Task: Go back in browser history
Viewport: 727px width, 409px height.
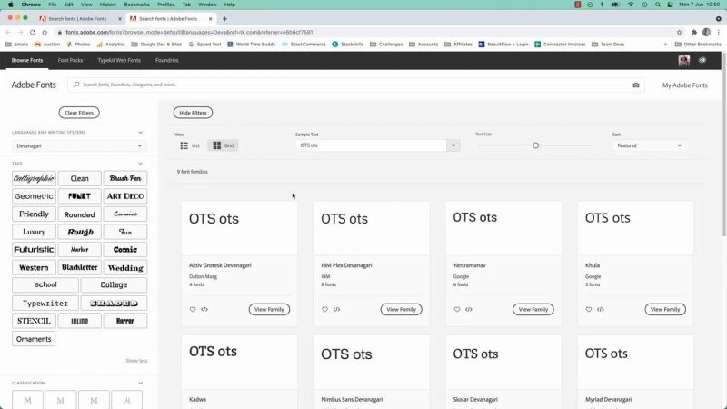Action: pos(8,32)
